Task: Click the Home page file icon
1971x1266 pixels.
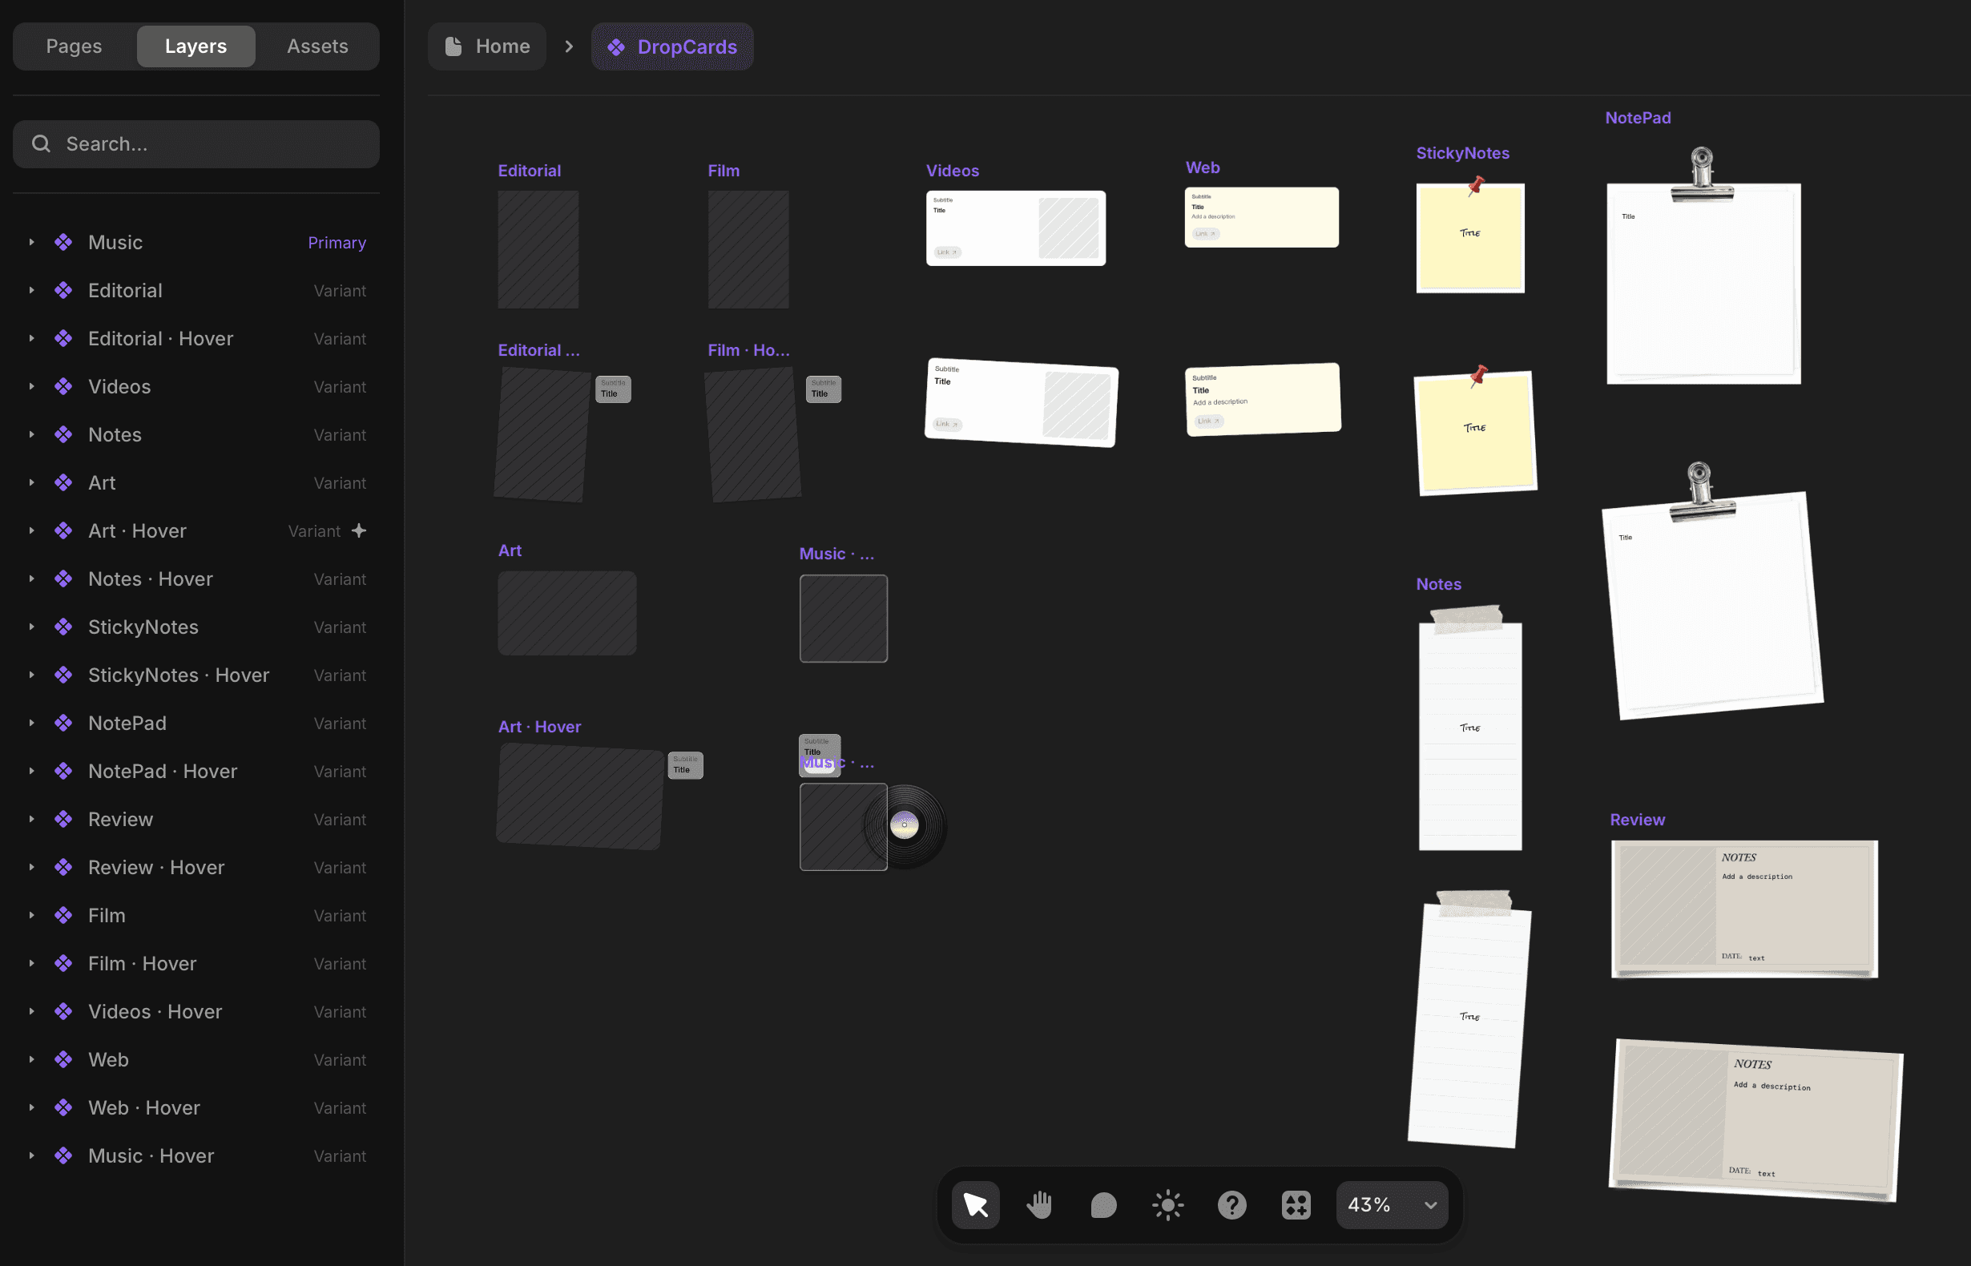Action: coord(453,46)
